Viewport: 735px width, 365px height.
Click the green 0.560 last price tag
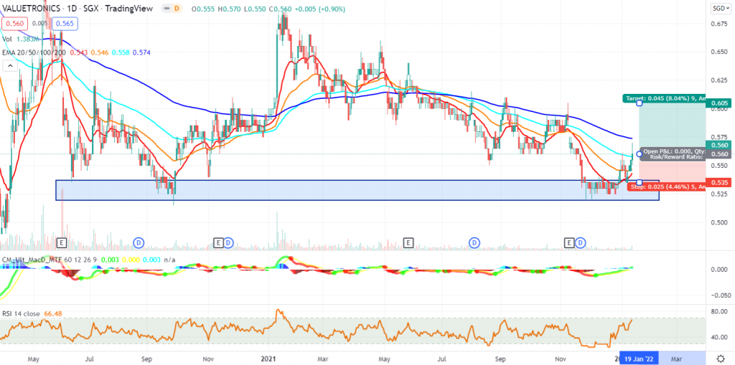[x=718, y=146]
